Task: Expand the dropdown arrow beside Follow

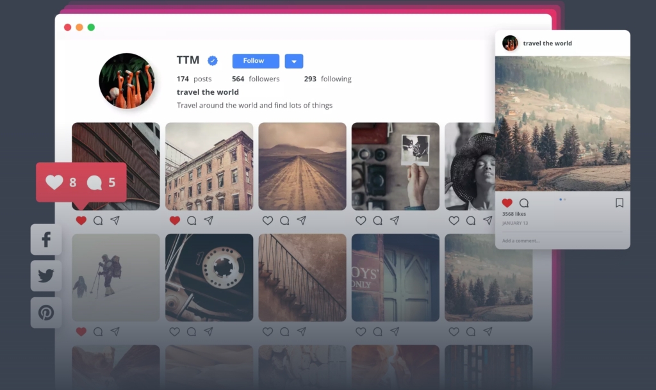Action: pos(294,61)
